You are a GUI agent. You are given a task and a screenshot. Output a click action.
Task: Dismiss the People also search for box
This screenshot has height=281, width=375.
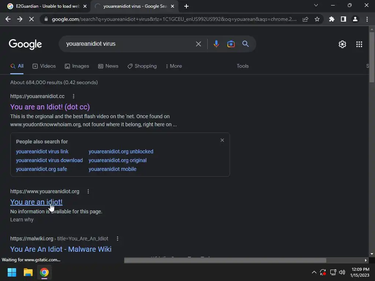click(222, 140)
